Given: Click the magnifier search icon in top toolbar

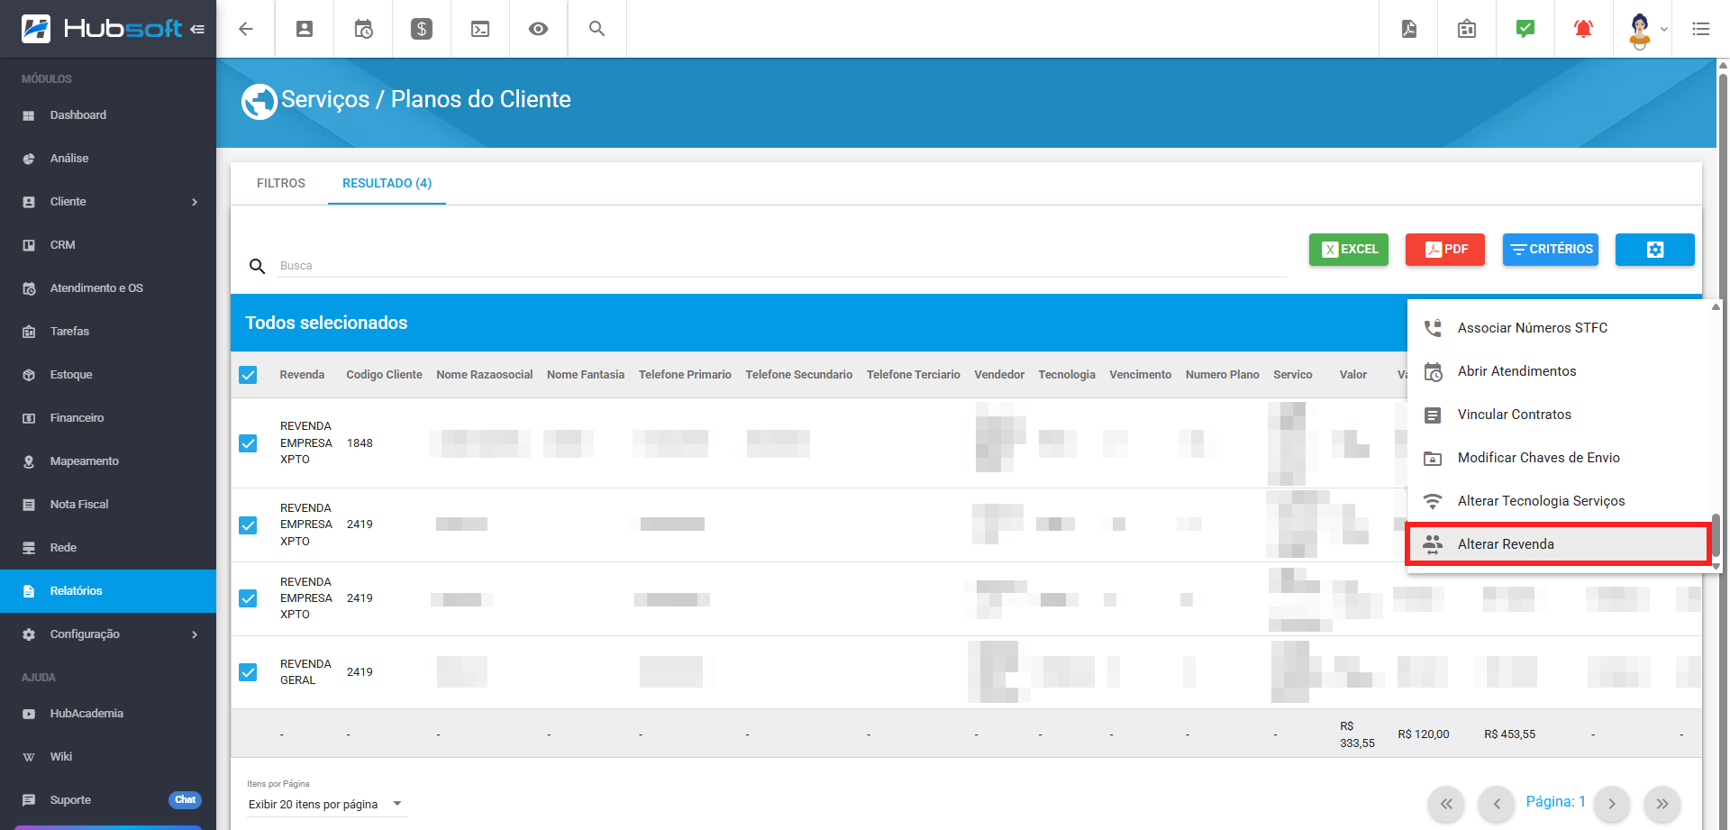Looking at the screenshot, I should coord(596,29).
